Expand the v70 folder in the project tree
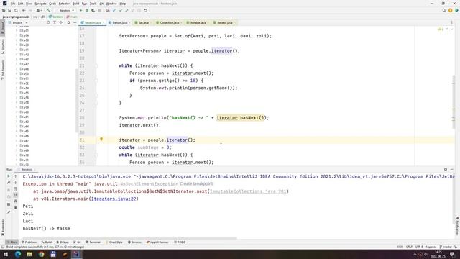The image size is (460, 259). click(x=17, y=155)
